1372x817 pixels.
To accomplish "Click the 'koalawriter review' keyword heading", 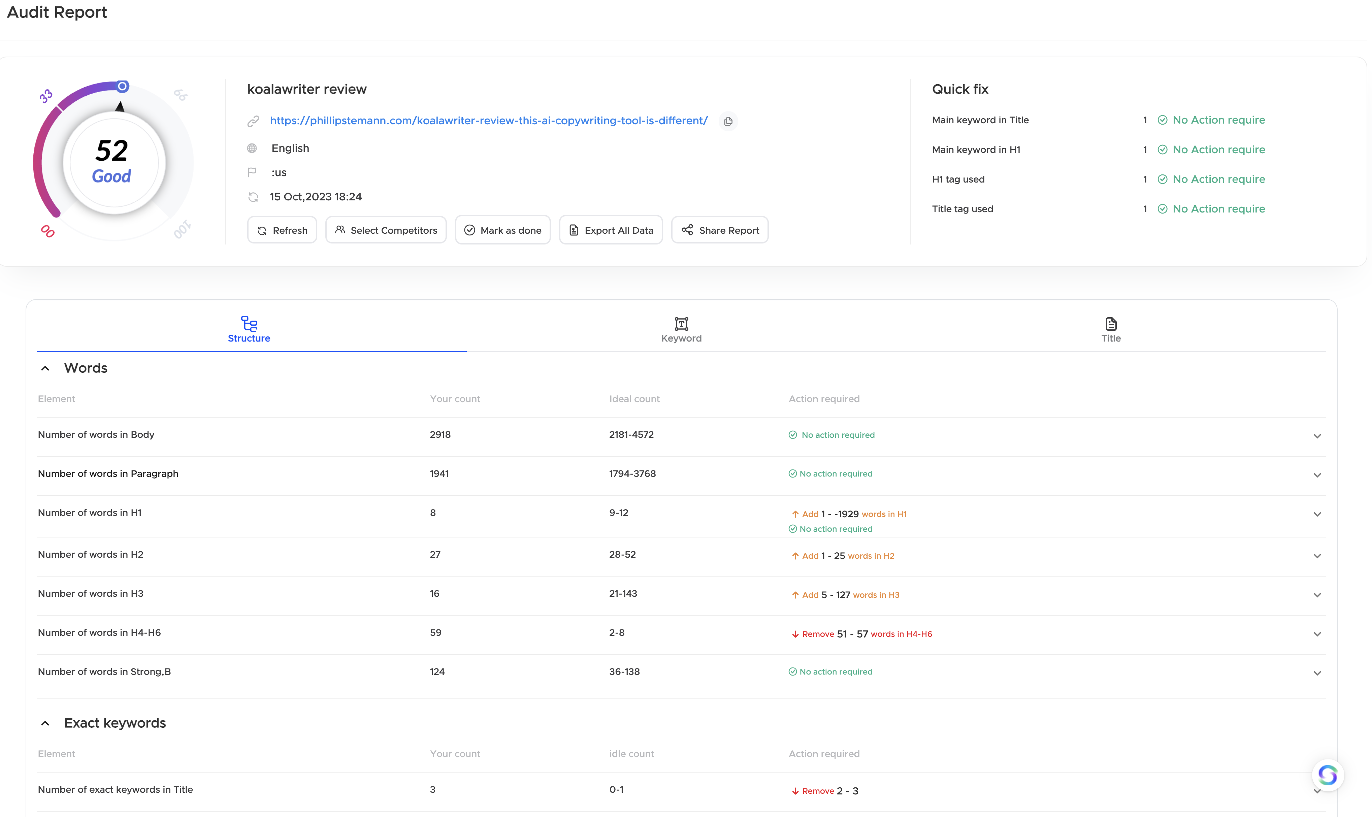I will (x=307, y=89).
